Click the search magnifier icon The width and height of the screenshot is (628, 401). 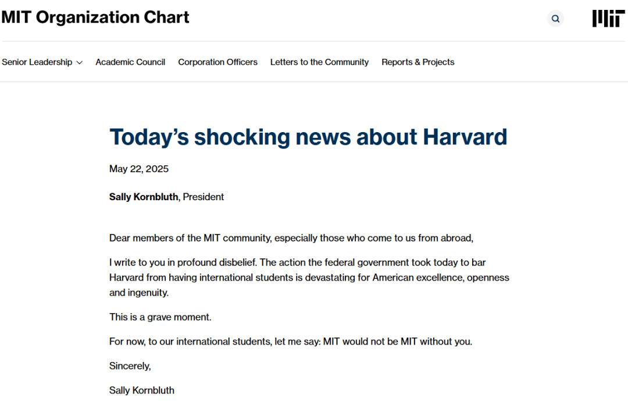coord(555,19)
